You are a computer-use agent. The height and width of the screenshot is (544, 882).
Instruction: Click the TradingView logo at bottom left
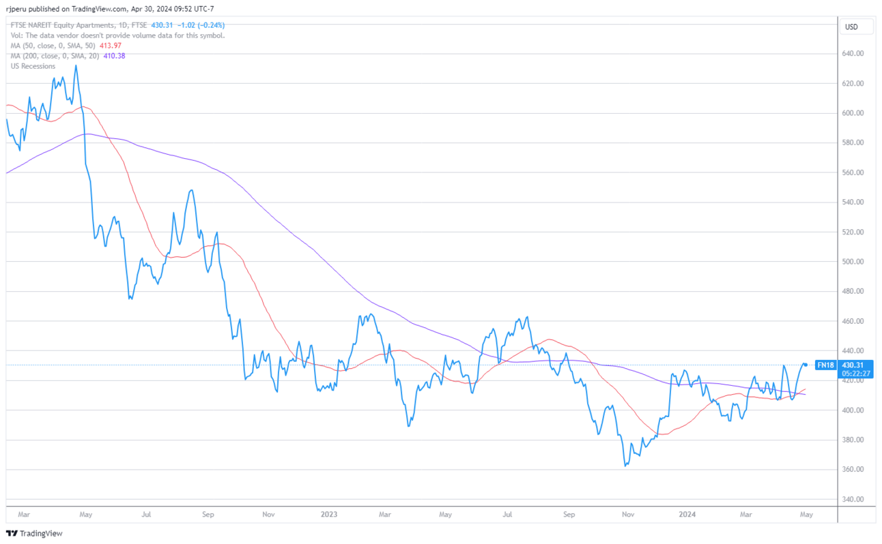(x=34, y=533)
